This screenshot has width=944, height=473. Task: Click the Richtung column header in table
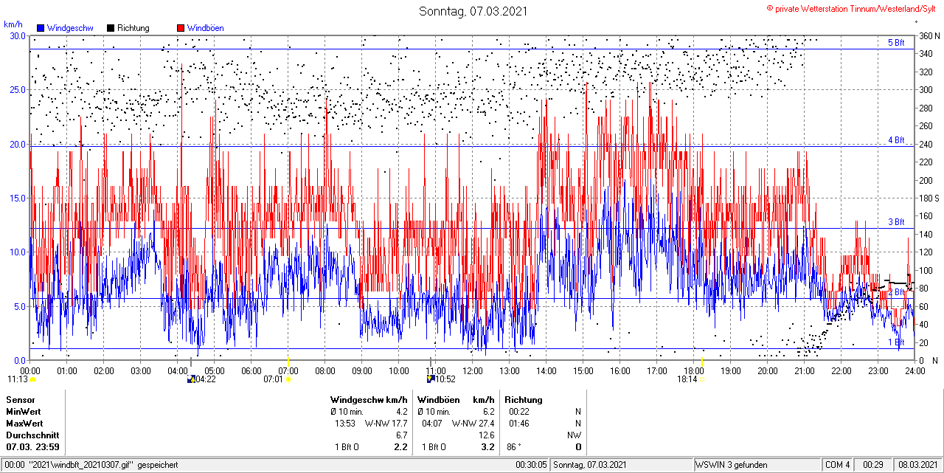point(524,400)
